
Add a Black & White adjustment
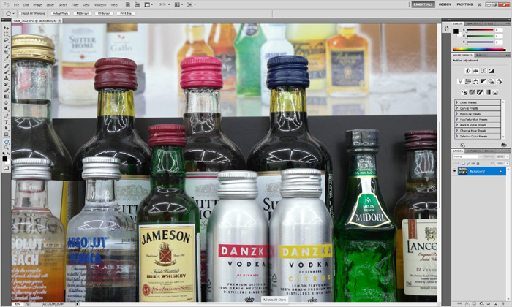click(483, 82)
